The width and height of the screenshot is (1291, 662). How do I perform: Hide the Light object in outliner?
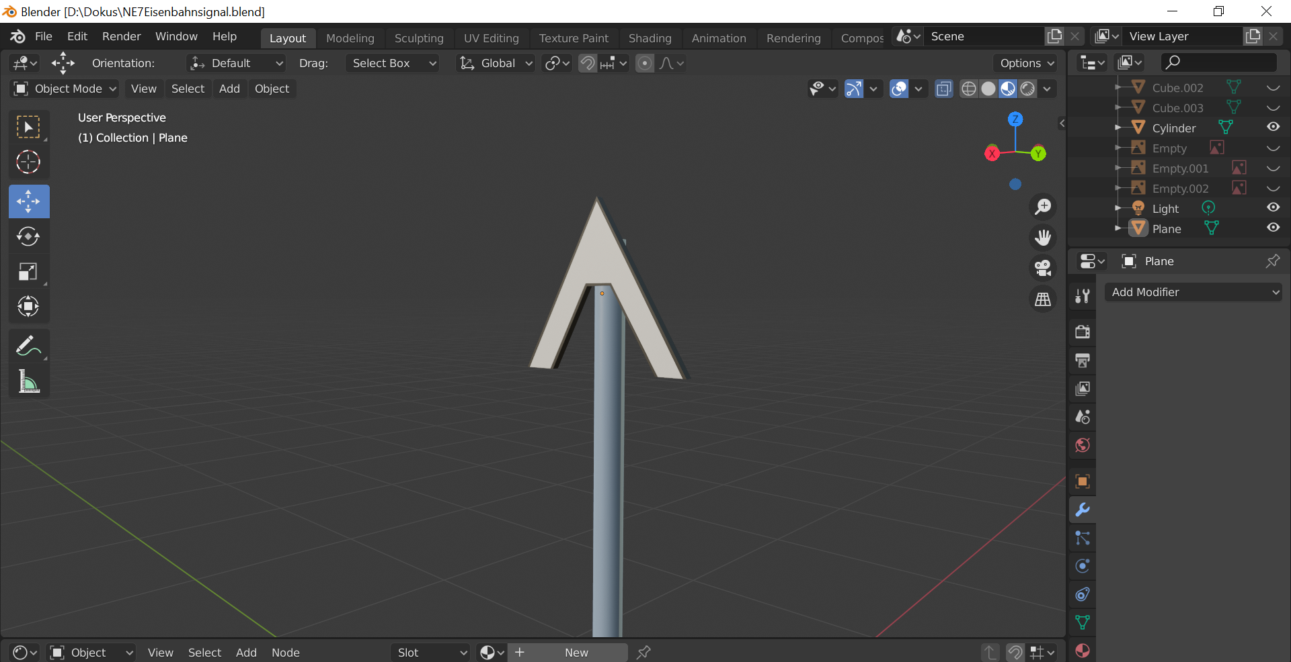tap(1273, 207)
